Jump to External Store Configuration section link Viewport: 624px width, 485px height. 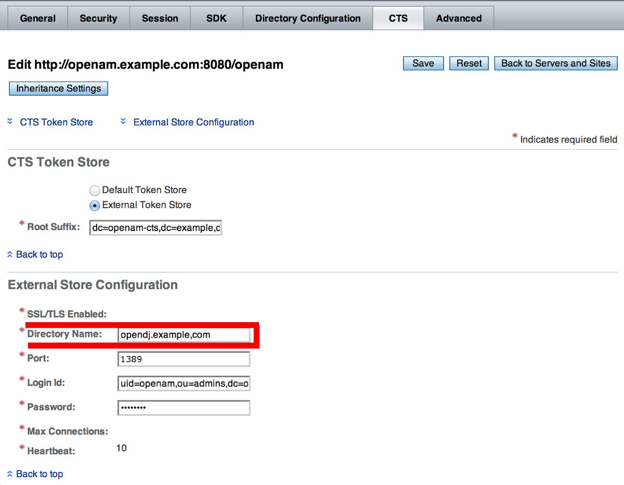click(x=194, y=122)
